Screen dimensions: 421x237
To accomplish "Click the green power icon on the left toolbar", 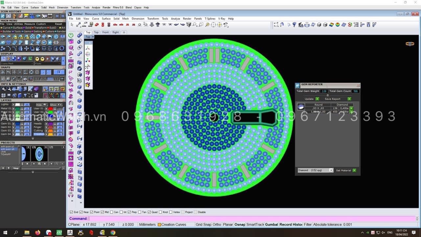I will click(x=71, y=35).
